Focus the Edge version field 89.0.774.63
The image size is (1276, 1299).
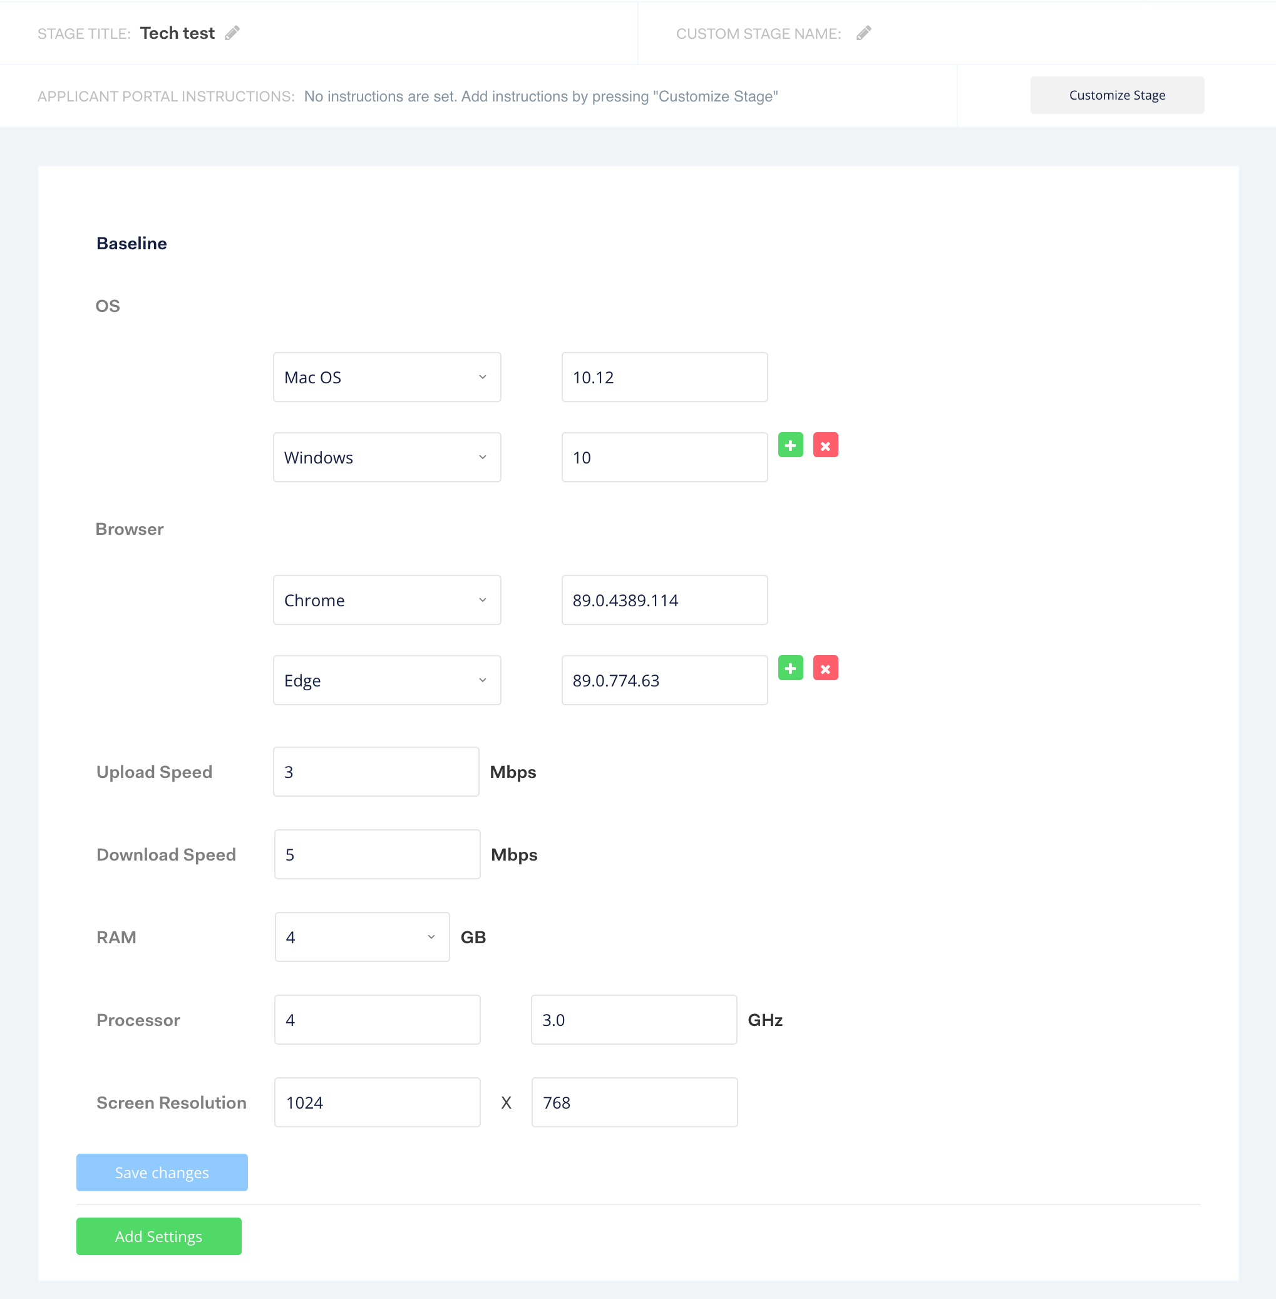665,680
